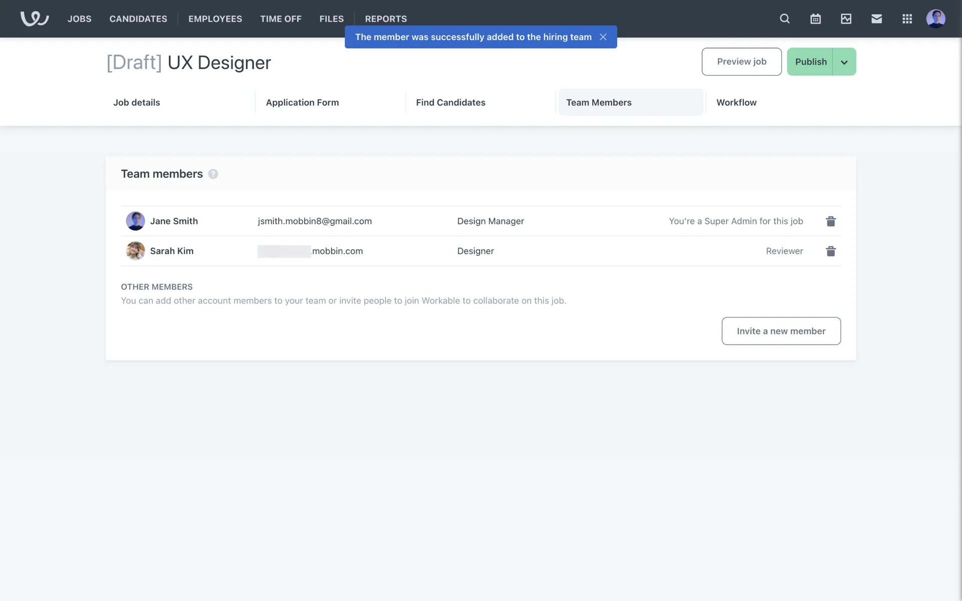Click the Preview job button
The image size is (962, 601).
tap(741, 62)
